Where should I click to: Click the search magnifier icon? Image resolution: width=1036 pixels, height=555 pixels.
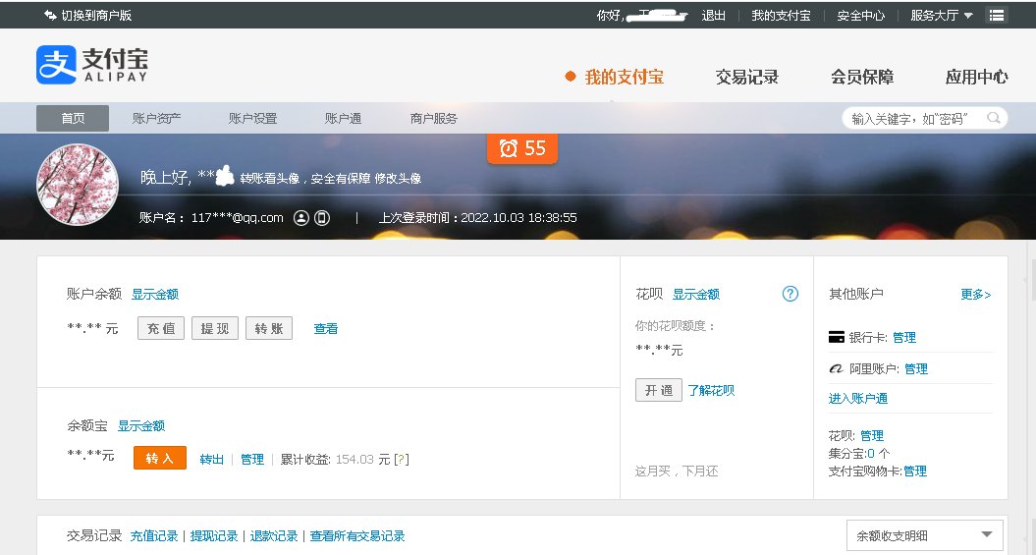point(993,118)
